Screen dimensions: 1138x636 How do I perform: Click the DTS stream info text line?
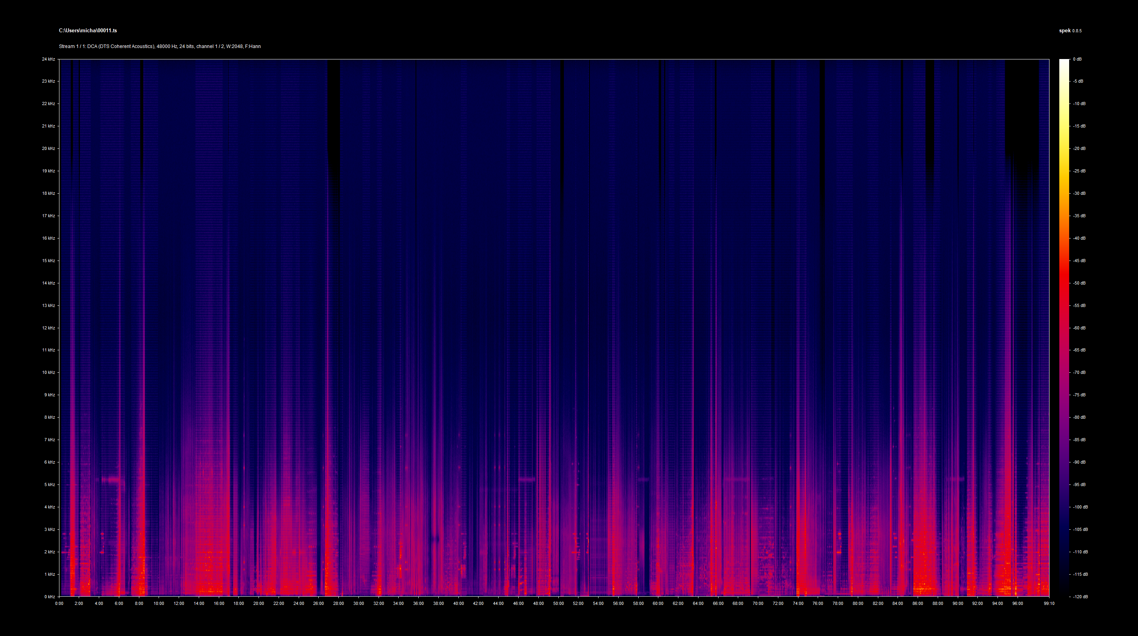[159, 46]
